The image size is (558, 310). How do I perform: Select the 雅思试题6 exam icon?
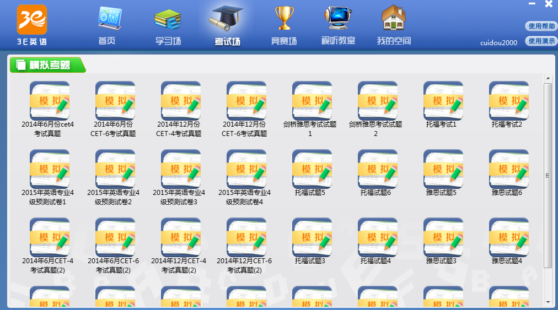509,169
